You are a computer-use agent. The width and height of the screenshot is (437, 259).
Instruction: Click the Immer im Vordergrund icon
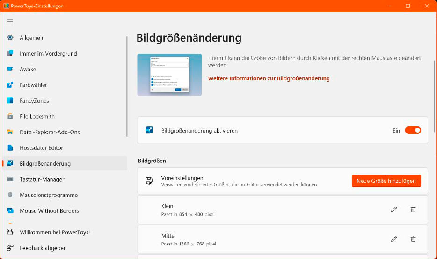pos(10,53)
